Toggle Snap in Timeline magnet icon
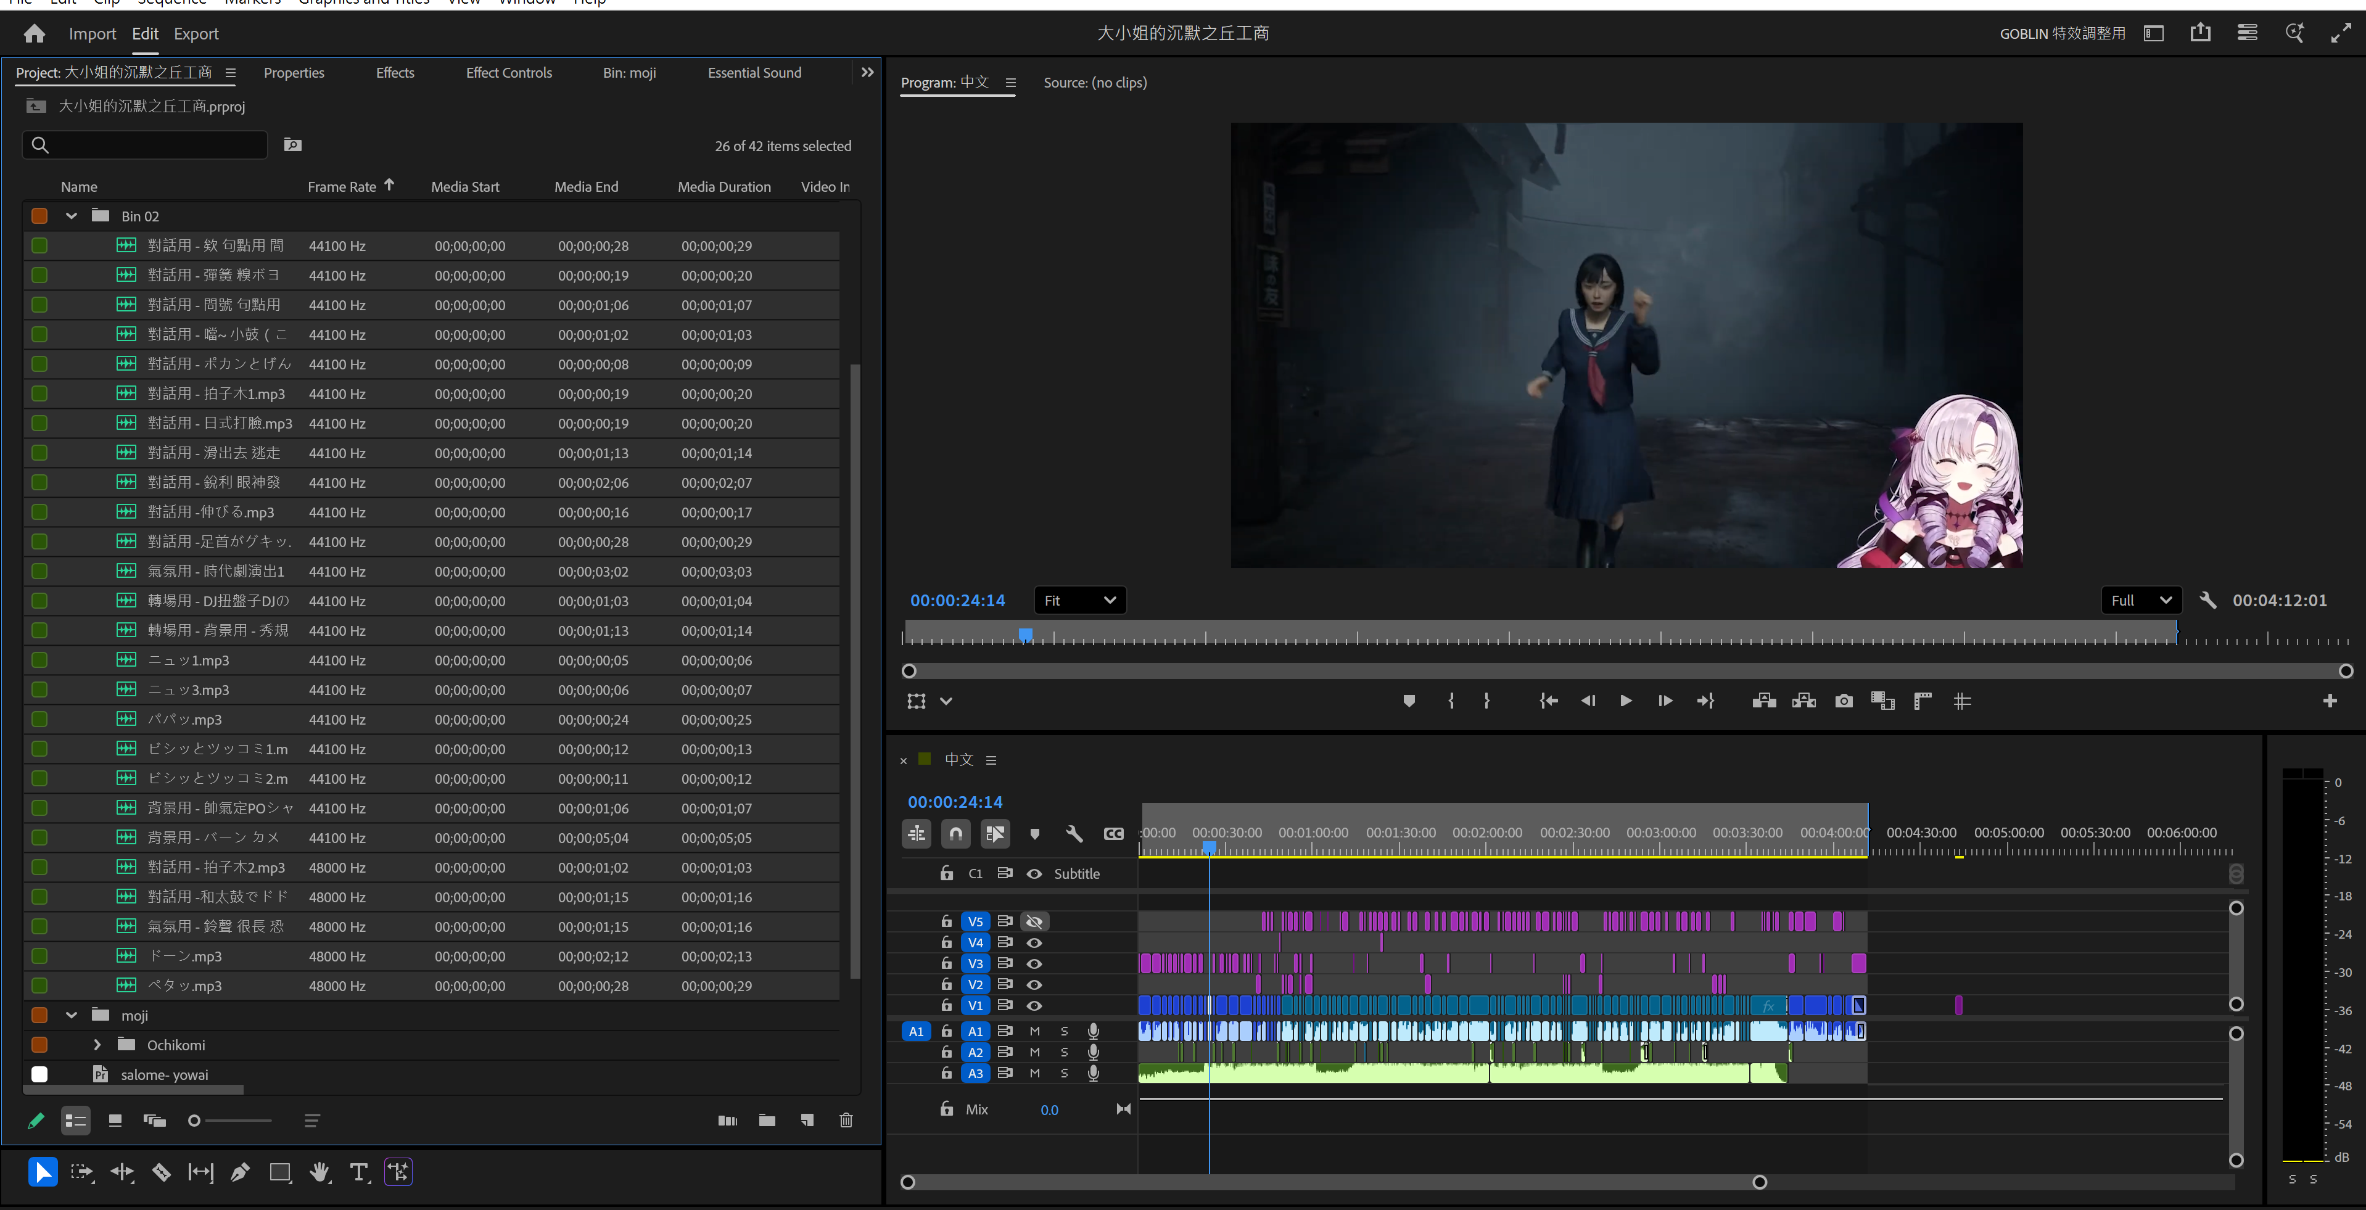 point(955,834)
